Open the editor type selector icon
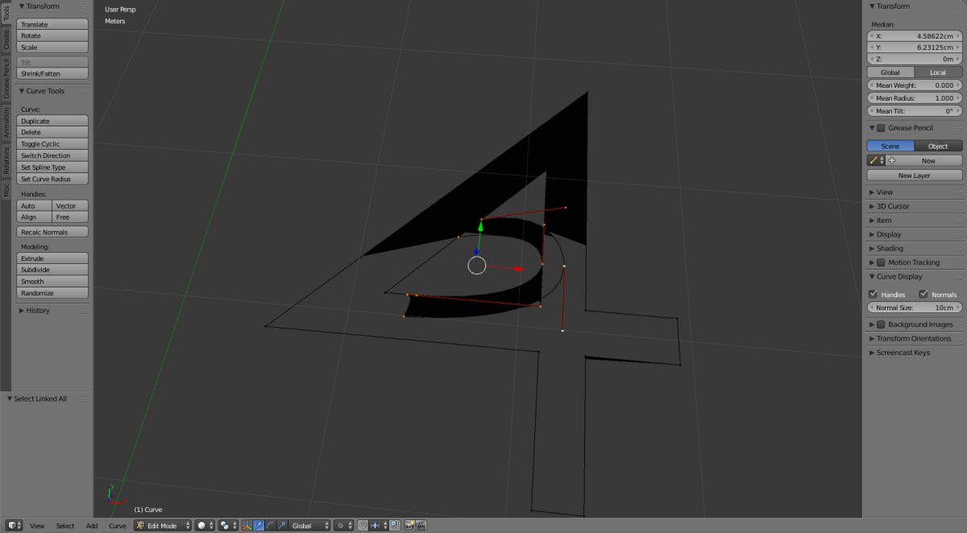967x533 pixels. (15, 525)
